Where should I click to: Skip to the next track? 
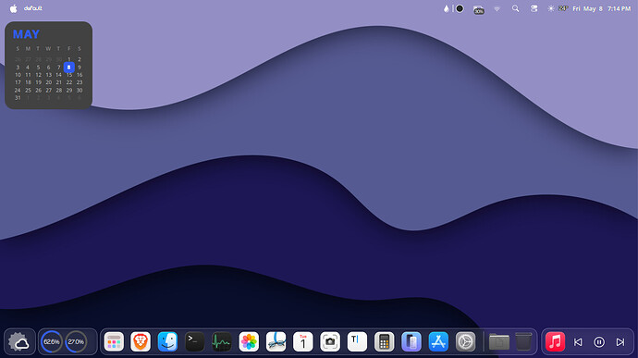(x=620, y=342)
